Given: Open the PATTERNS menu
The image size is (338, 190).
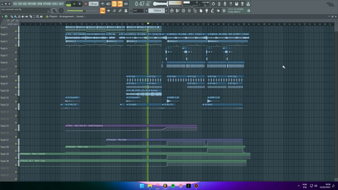Looking at the screenshot, I should 32,4.
